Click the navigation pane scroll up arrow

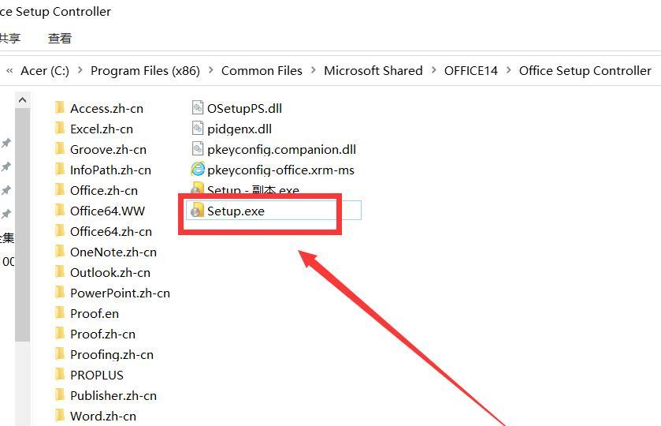22,100
